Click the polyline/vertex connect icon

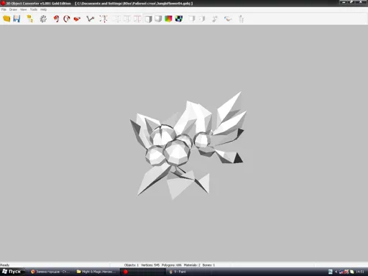(90, 19)
